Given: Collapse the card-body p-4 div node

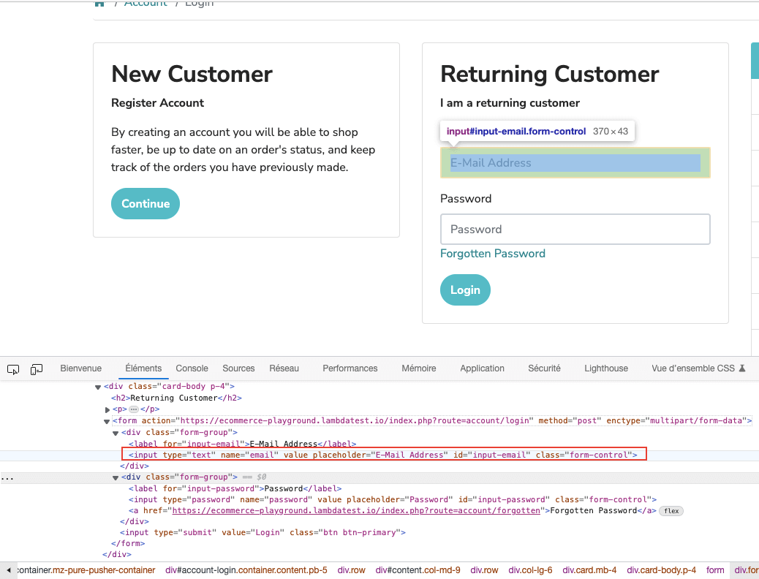Looking at the screenshot, I should coord(99,387).
